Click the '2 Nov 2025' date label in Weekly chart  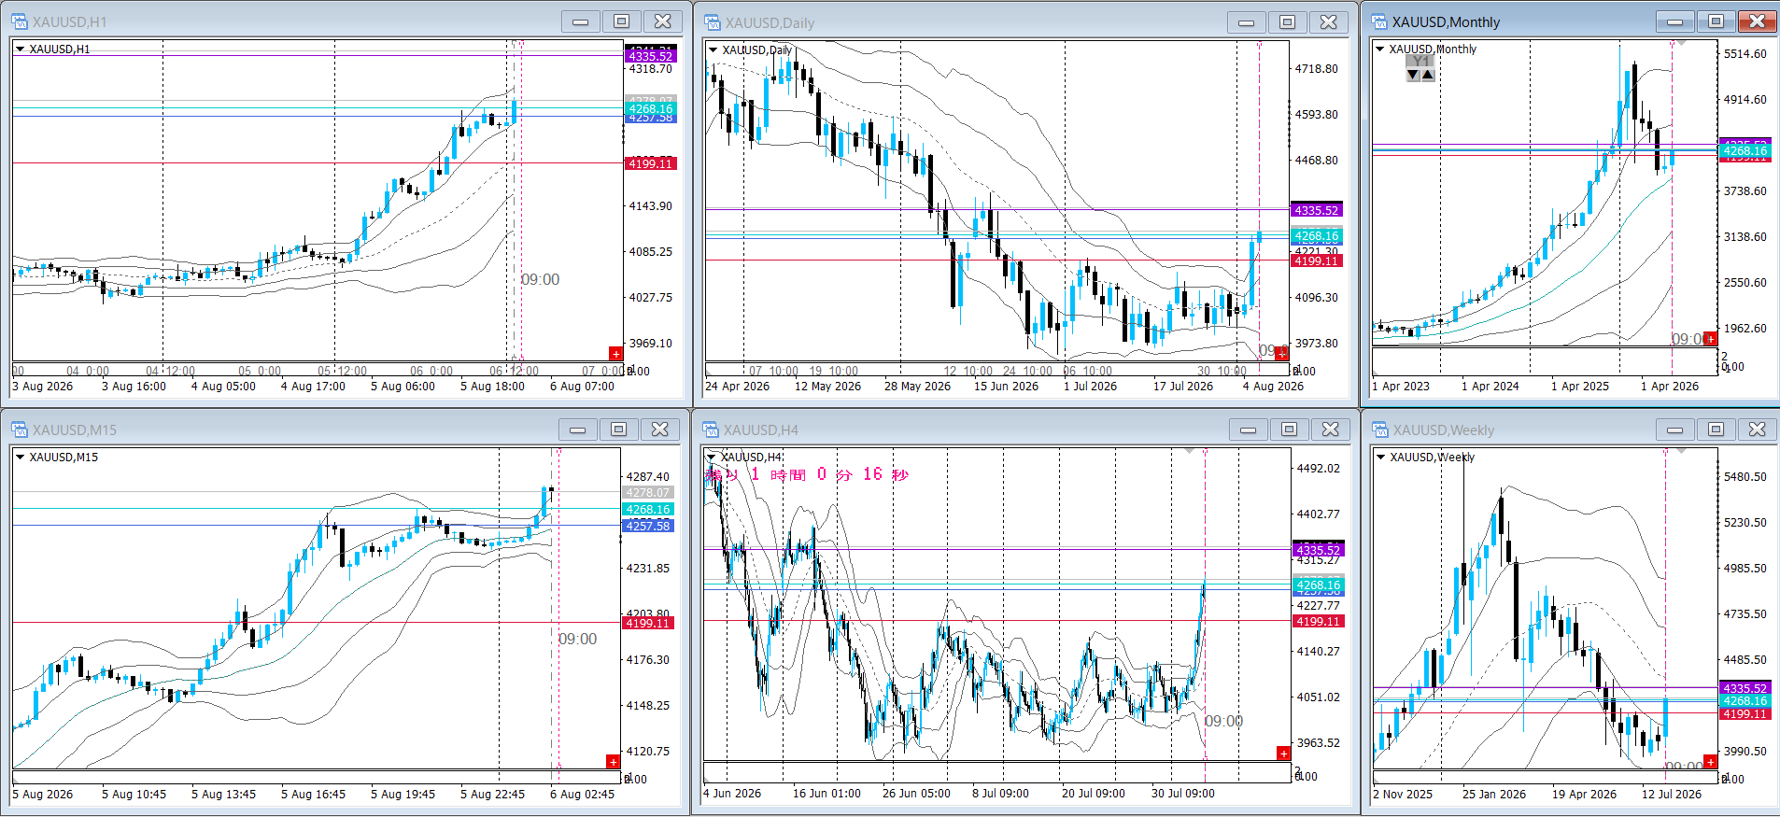1403,794
